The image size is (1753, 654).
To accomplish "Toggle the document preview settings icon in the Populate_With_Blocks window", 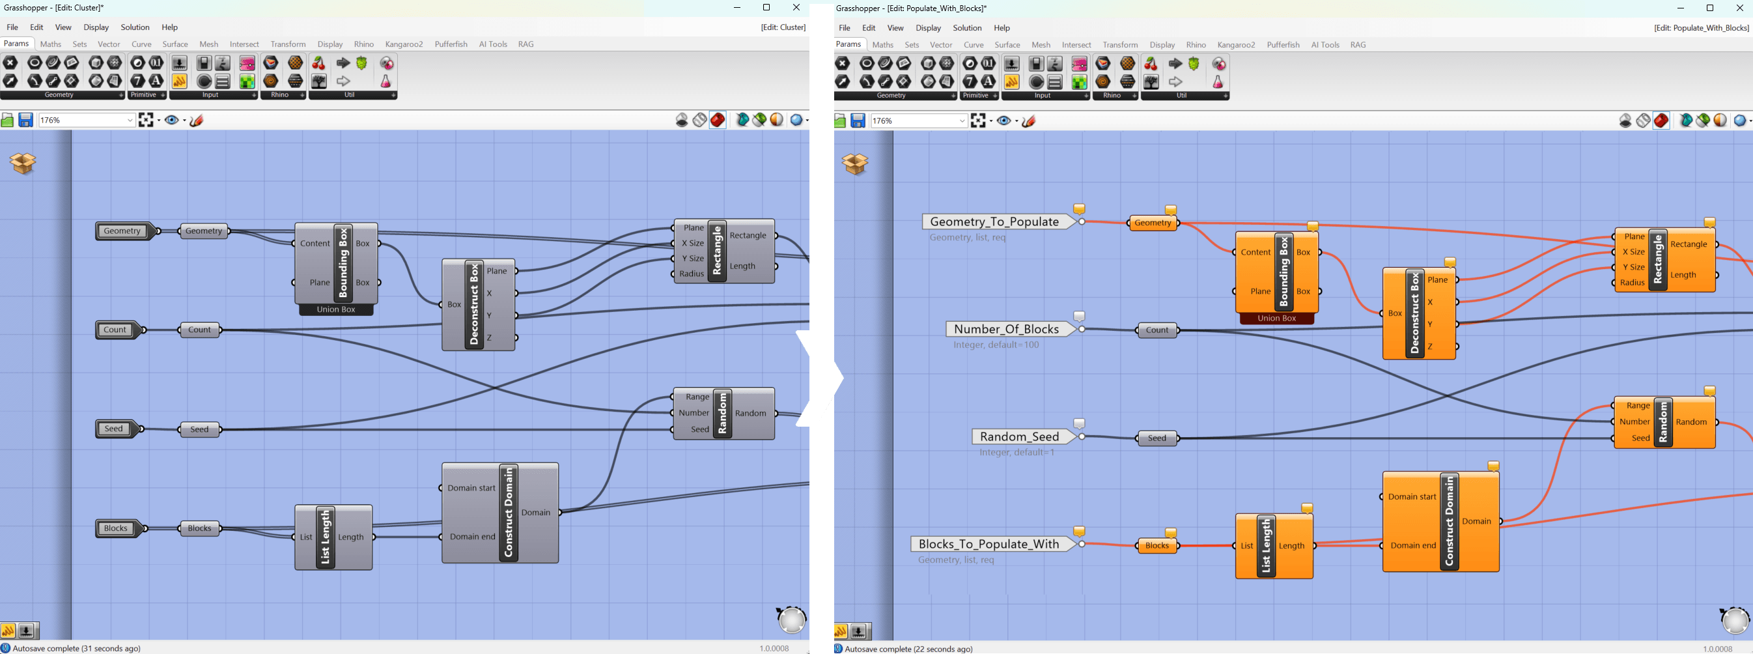I will pos(1720,121).
